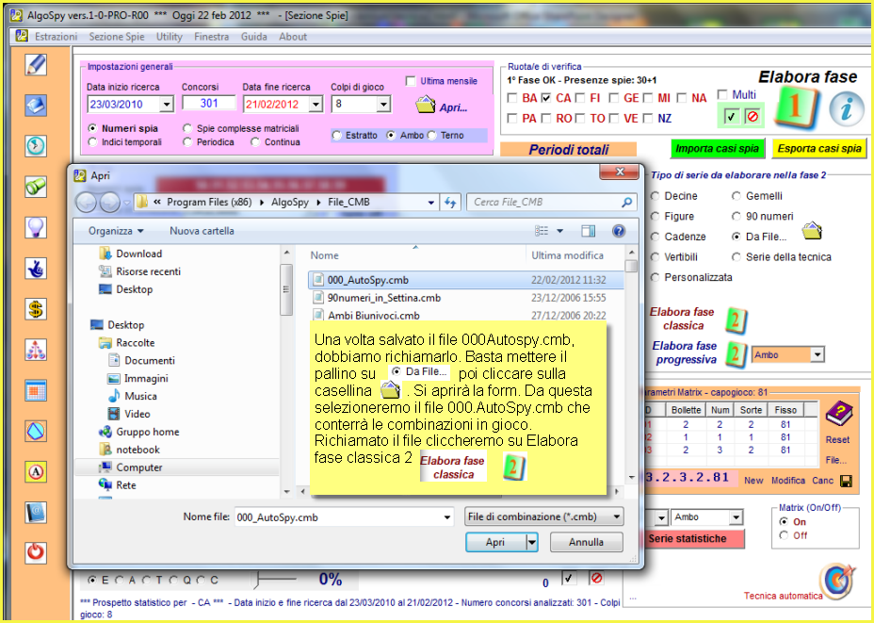Click the blue info icon near Elabora fase
This screenshot has height=623, width=874.
846,109
